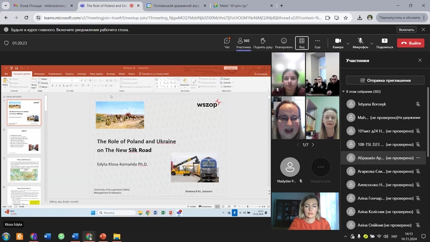
Task: Select participant Аліна Гончар...
Action: 384,198
